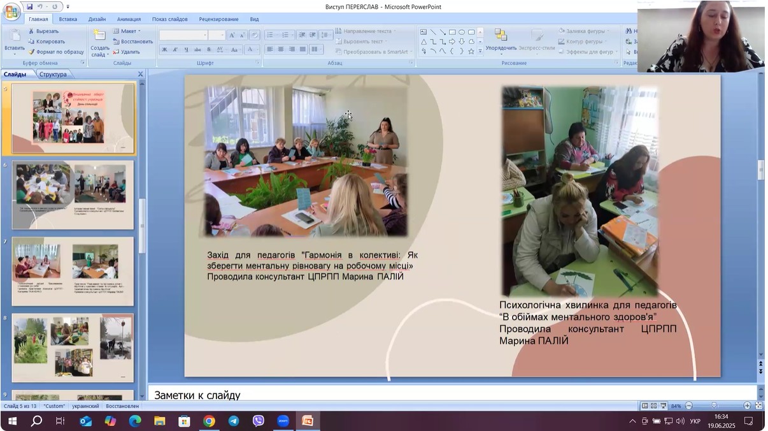768x431 pixels.
Task: Toggle underline formatting (Ч)
Action: [x=186, y=49]
